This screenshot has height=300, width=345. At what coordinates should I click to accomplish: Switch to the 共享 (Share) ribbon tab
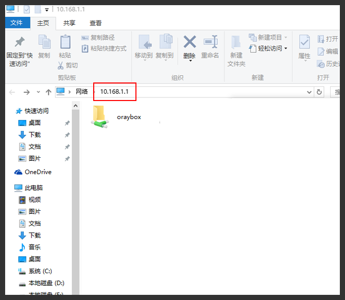70,23
